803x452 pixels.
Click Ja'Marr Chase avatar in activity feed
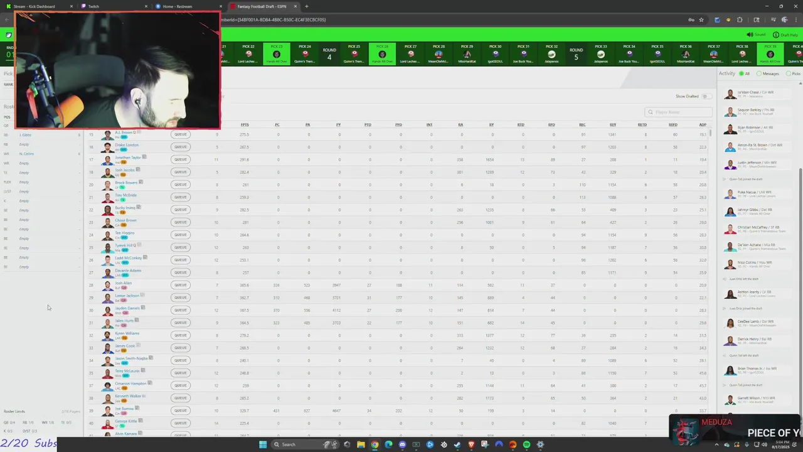730,94
